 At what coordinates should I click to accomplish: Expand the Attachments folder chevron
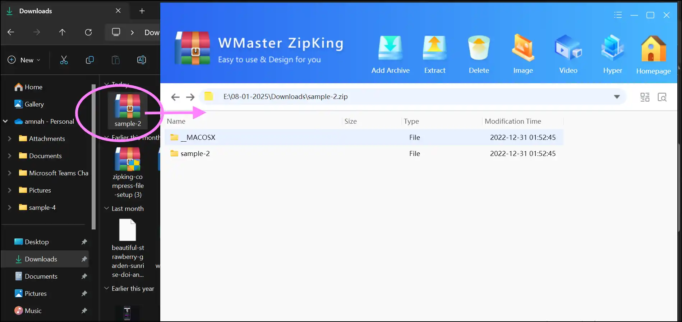point(10,139)
